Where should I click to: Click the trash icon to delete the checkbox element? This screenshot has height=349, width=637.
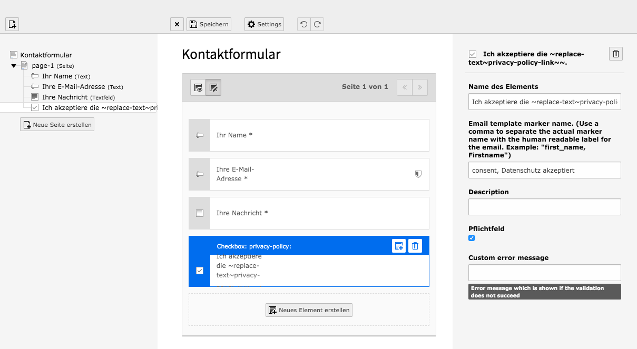point(415,245)
